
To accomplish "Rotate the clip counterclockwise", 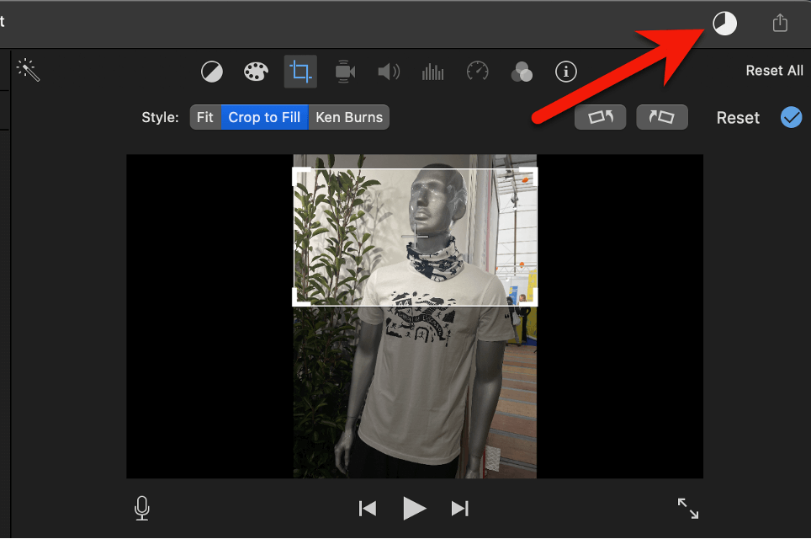I will click(601, 117).
